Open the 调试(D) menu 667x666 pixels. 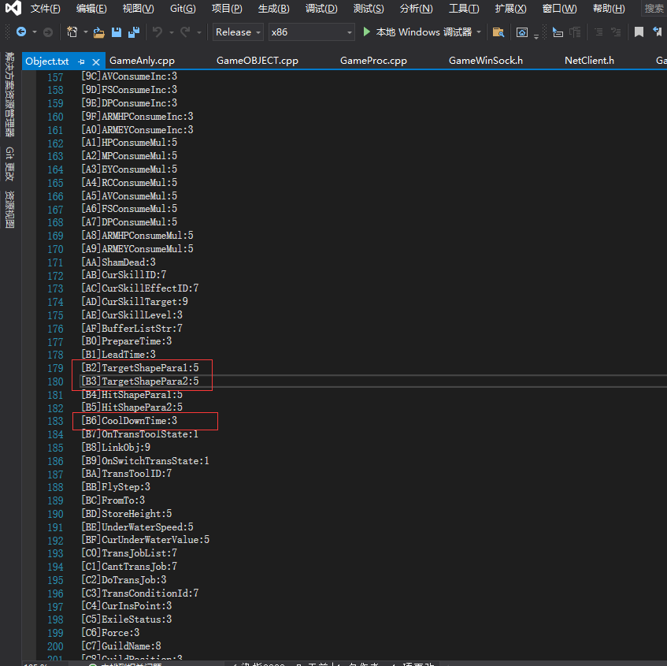point(321,9)
